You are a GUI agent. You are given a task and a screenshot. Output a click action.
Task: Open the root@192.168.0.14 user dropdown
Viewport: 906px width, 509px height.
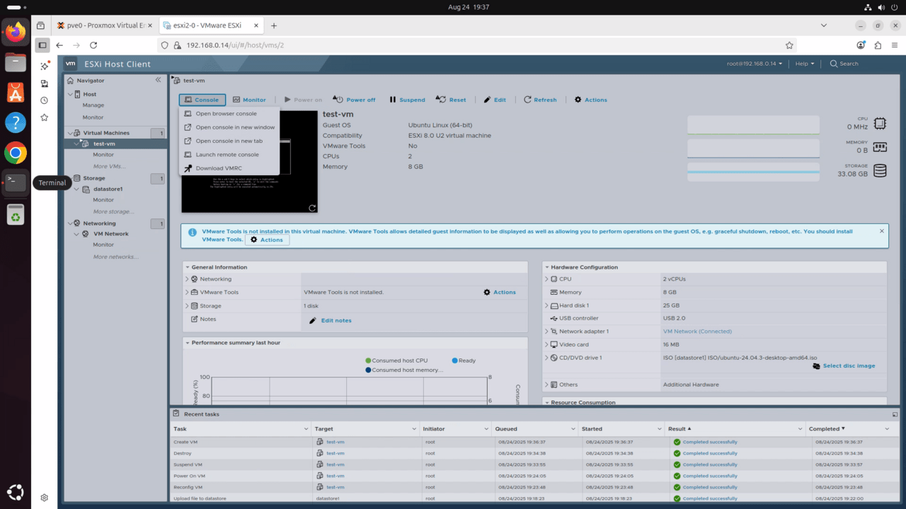tap(755, 64)
